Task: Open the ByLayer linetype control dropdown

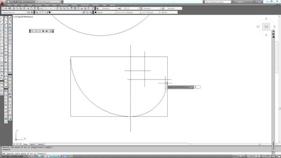Action: click(129, 12)
